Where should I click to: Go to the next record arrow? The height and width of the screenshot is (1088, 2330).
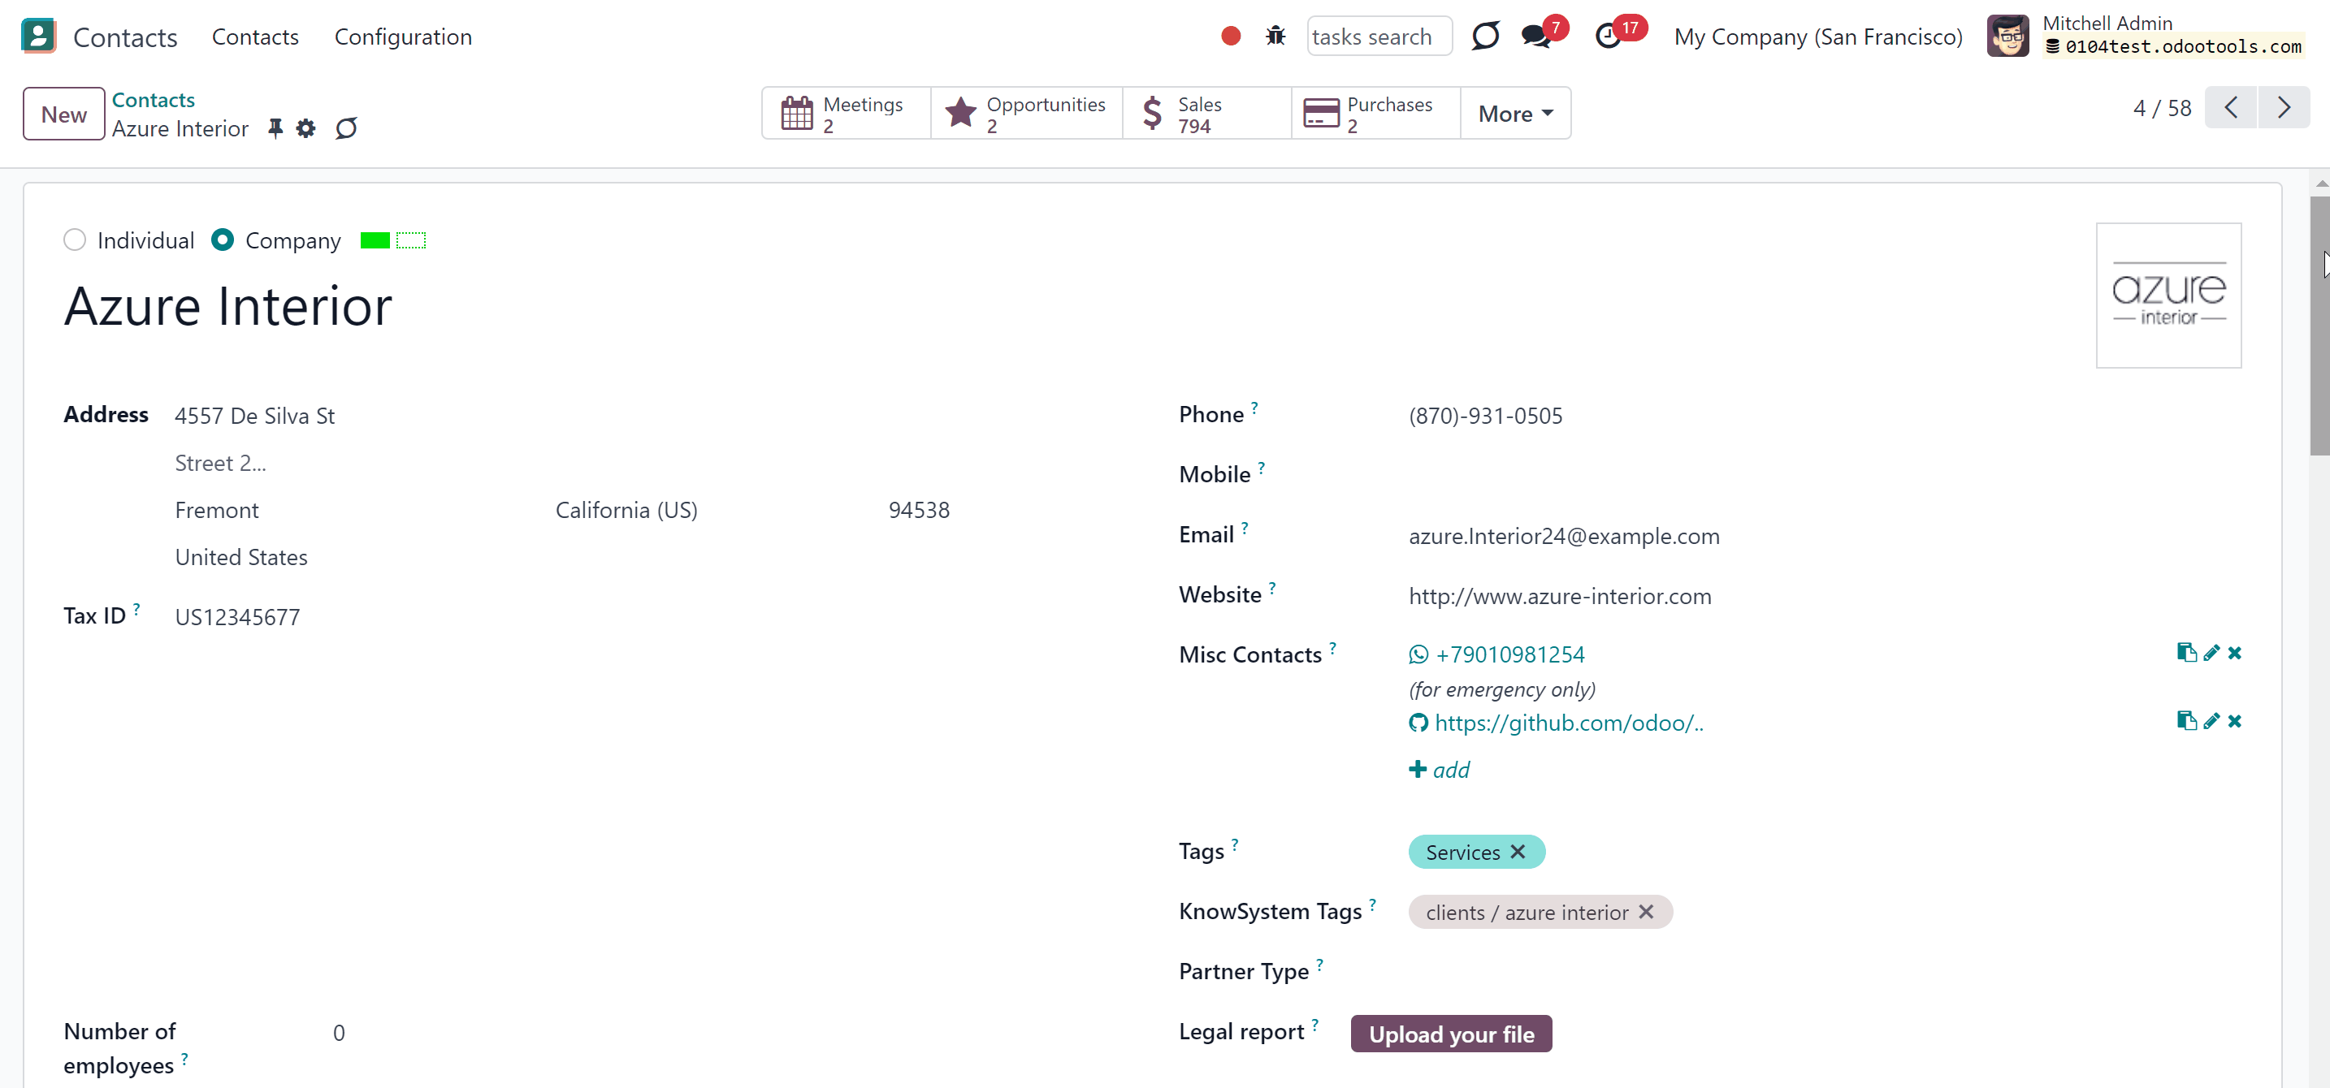coord(2284,109)
